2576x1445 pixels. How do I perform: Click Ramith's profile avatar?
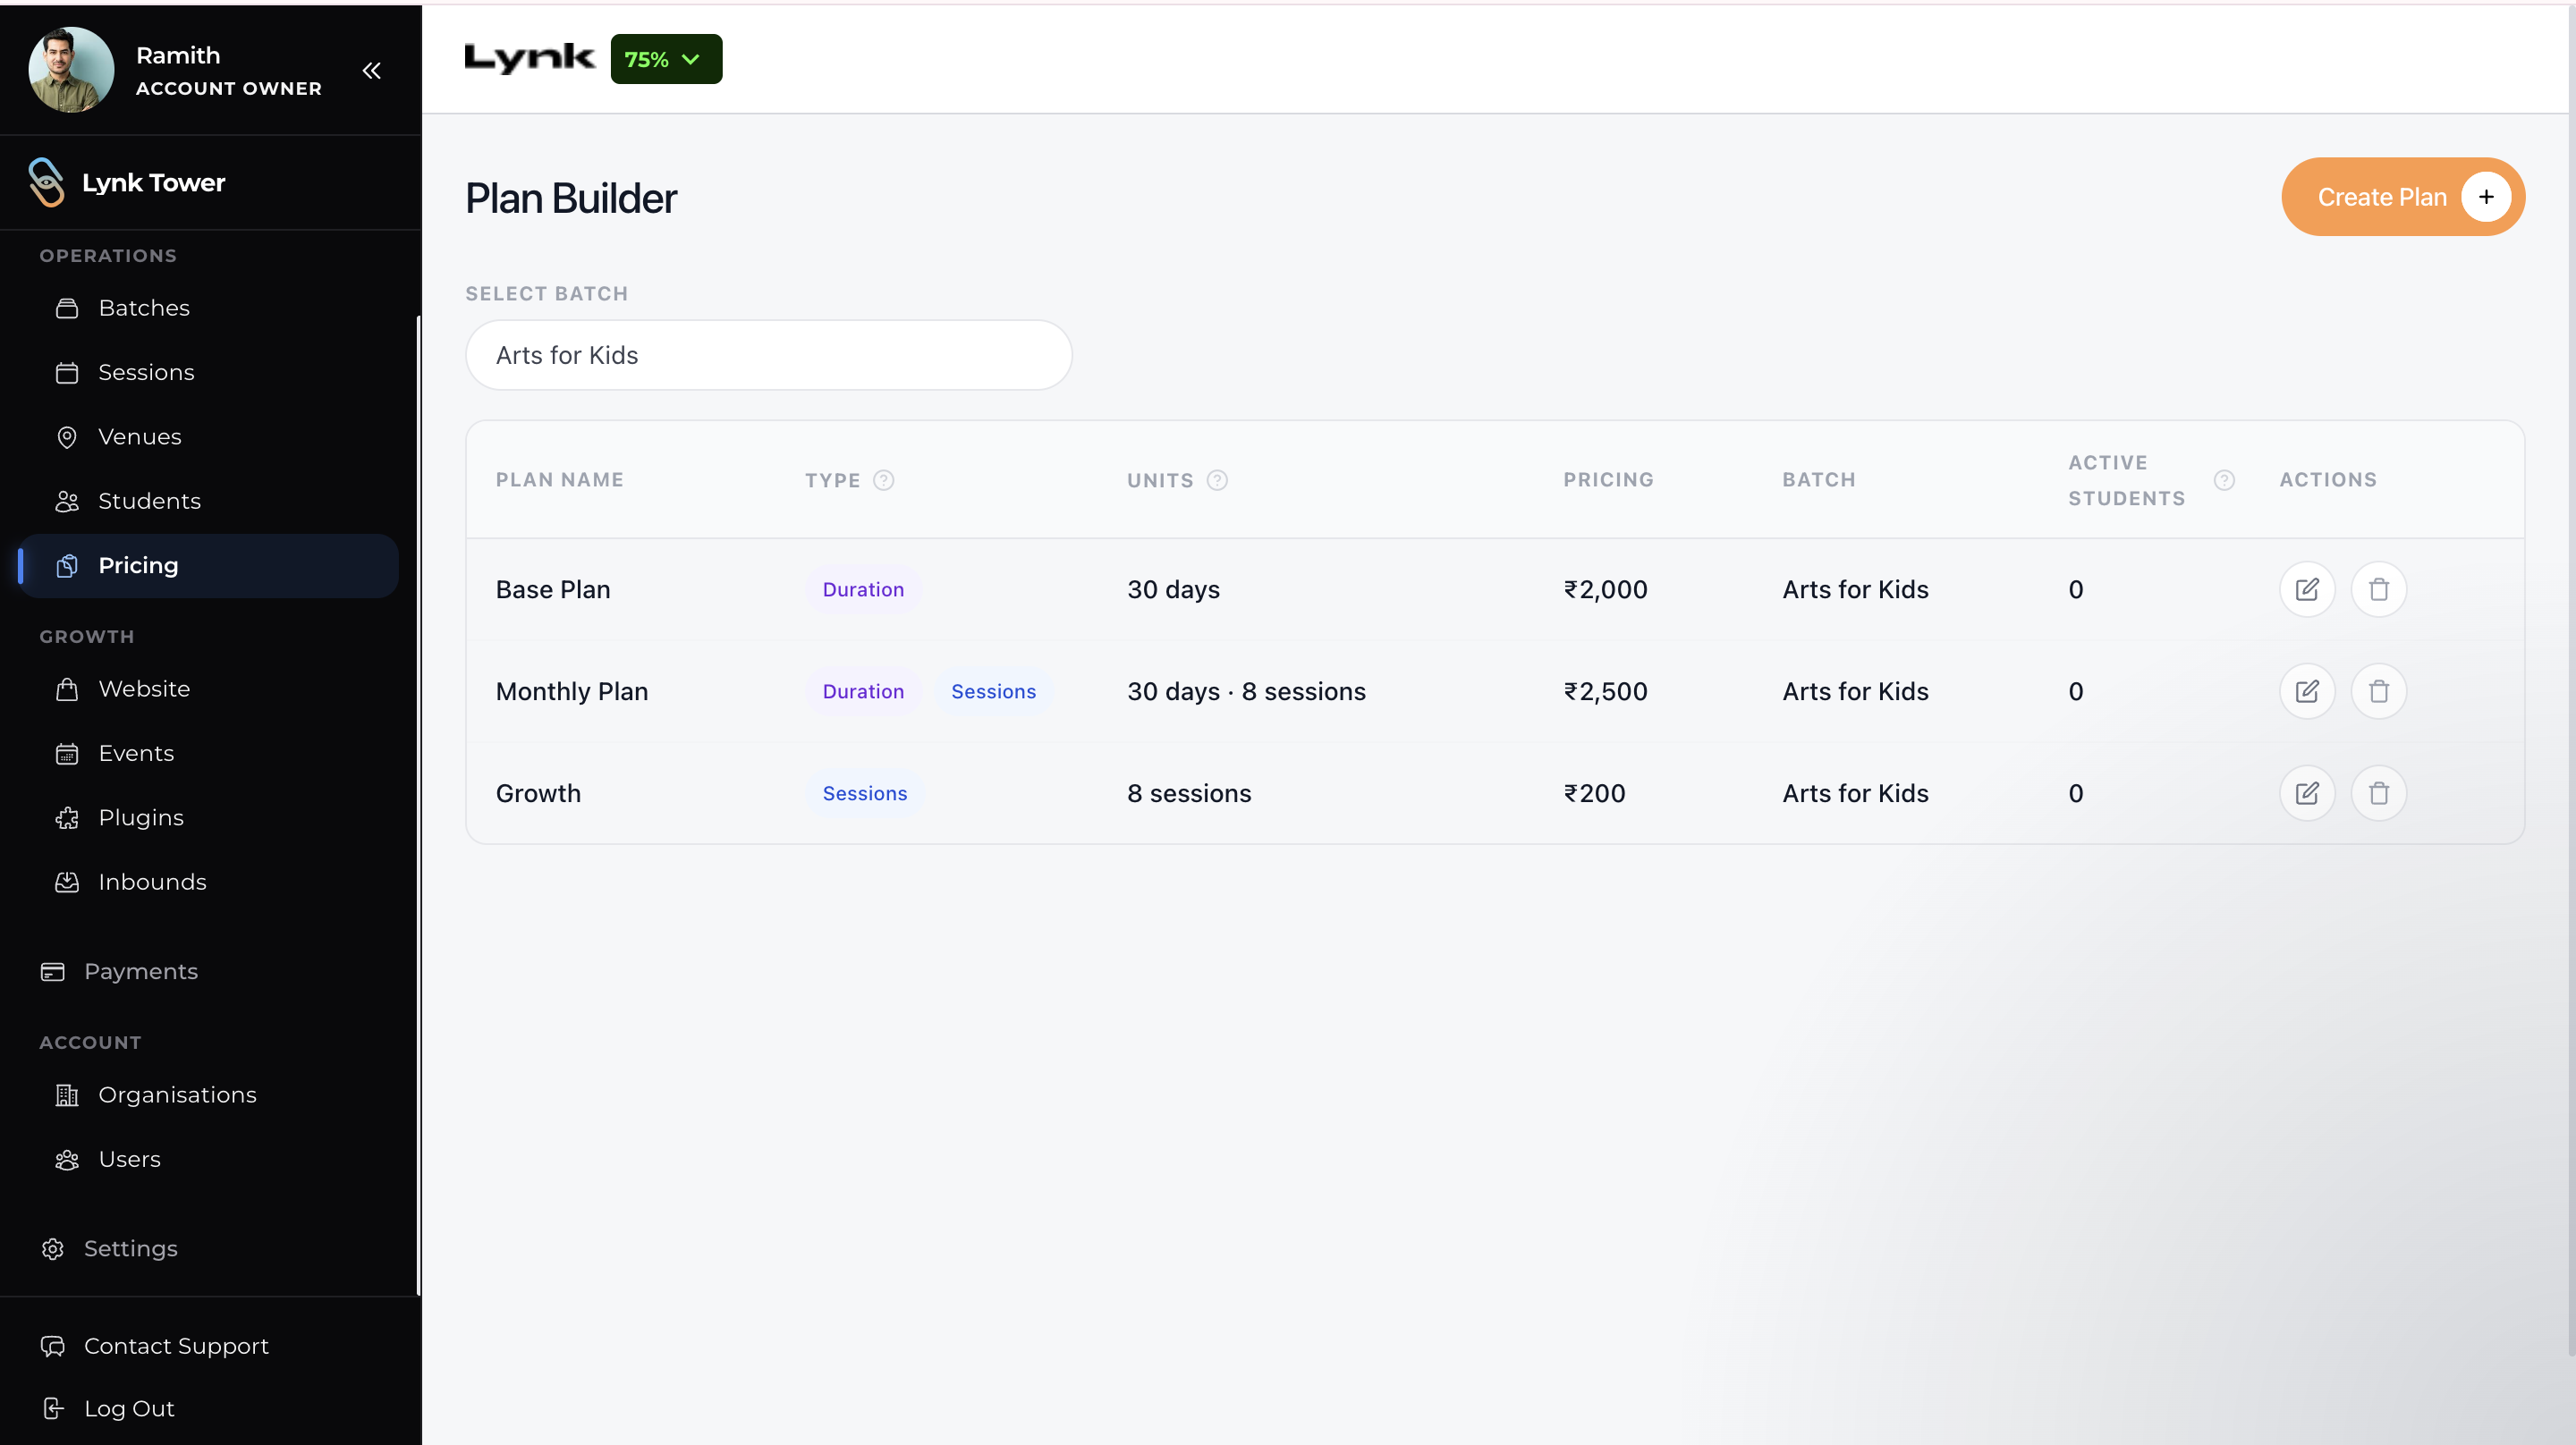click(x=71, y=70)
